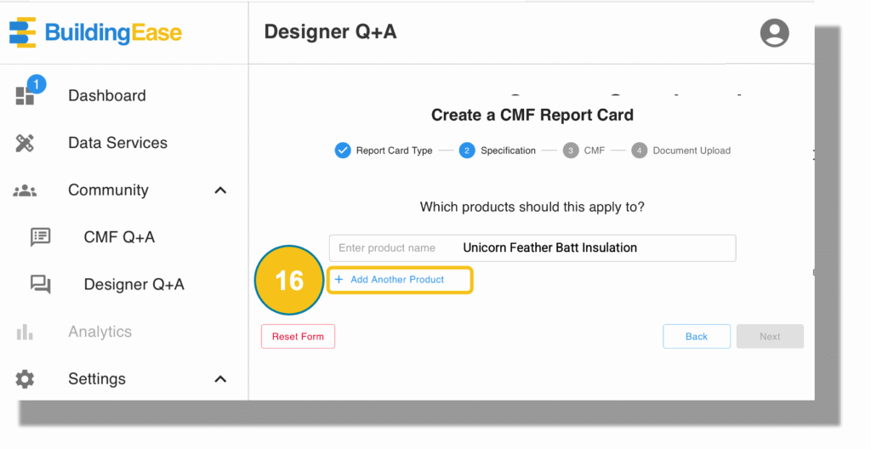Collapse the Community section chevron
The height and width of the screenshot is (449, 871).
[x=220, y=190]
